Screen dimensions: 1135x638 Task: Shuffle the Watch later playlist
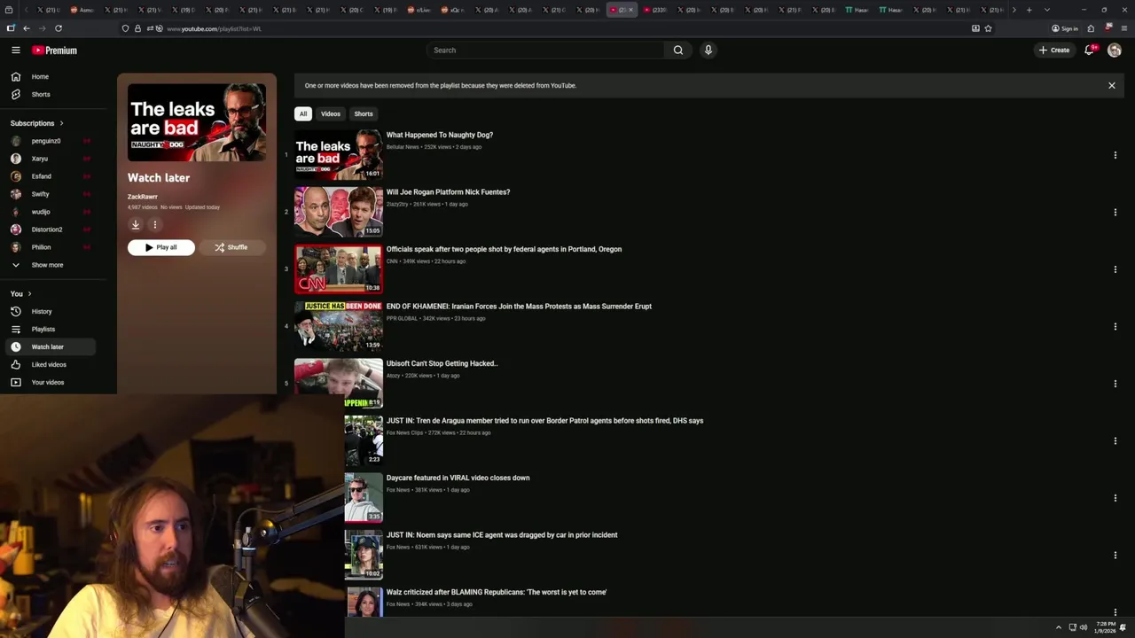[x=231, y=248]
